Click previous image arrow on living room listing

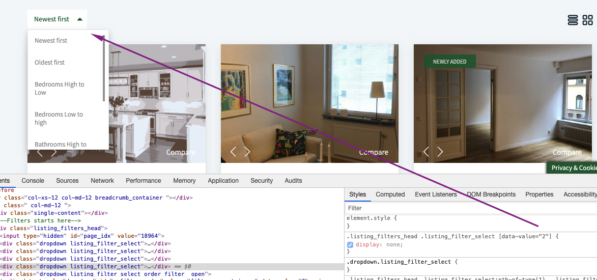(233, 152)
